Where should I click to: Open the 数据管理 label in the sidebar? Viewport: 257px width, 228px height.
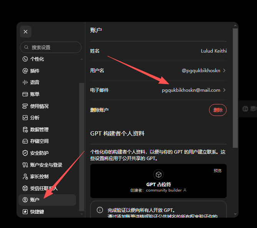(39, 130)
